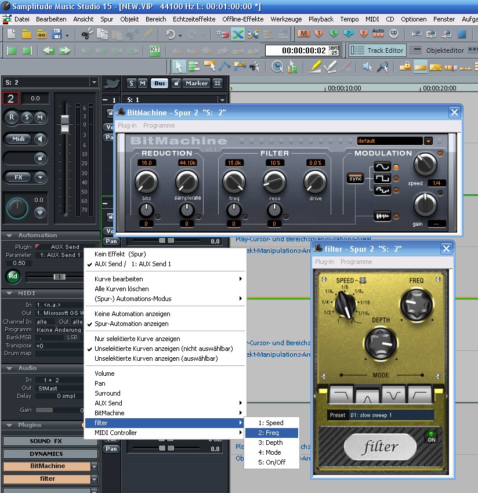Collapse the Audio section
The height and width of the screenshot is (493, 478).
pyautogui.click(x=9, y=368)
